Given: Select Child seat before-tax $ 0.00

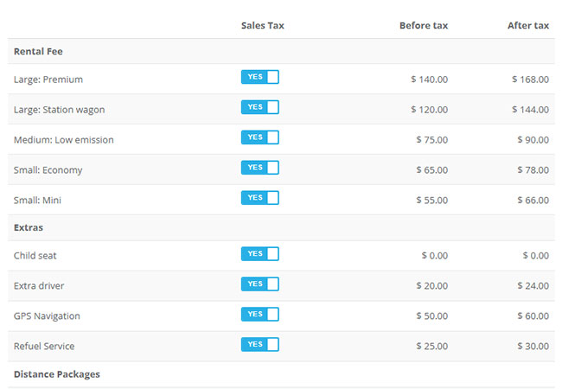Looking at the screenshot, I should coord(434,256).
